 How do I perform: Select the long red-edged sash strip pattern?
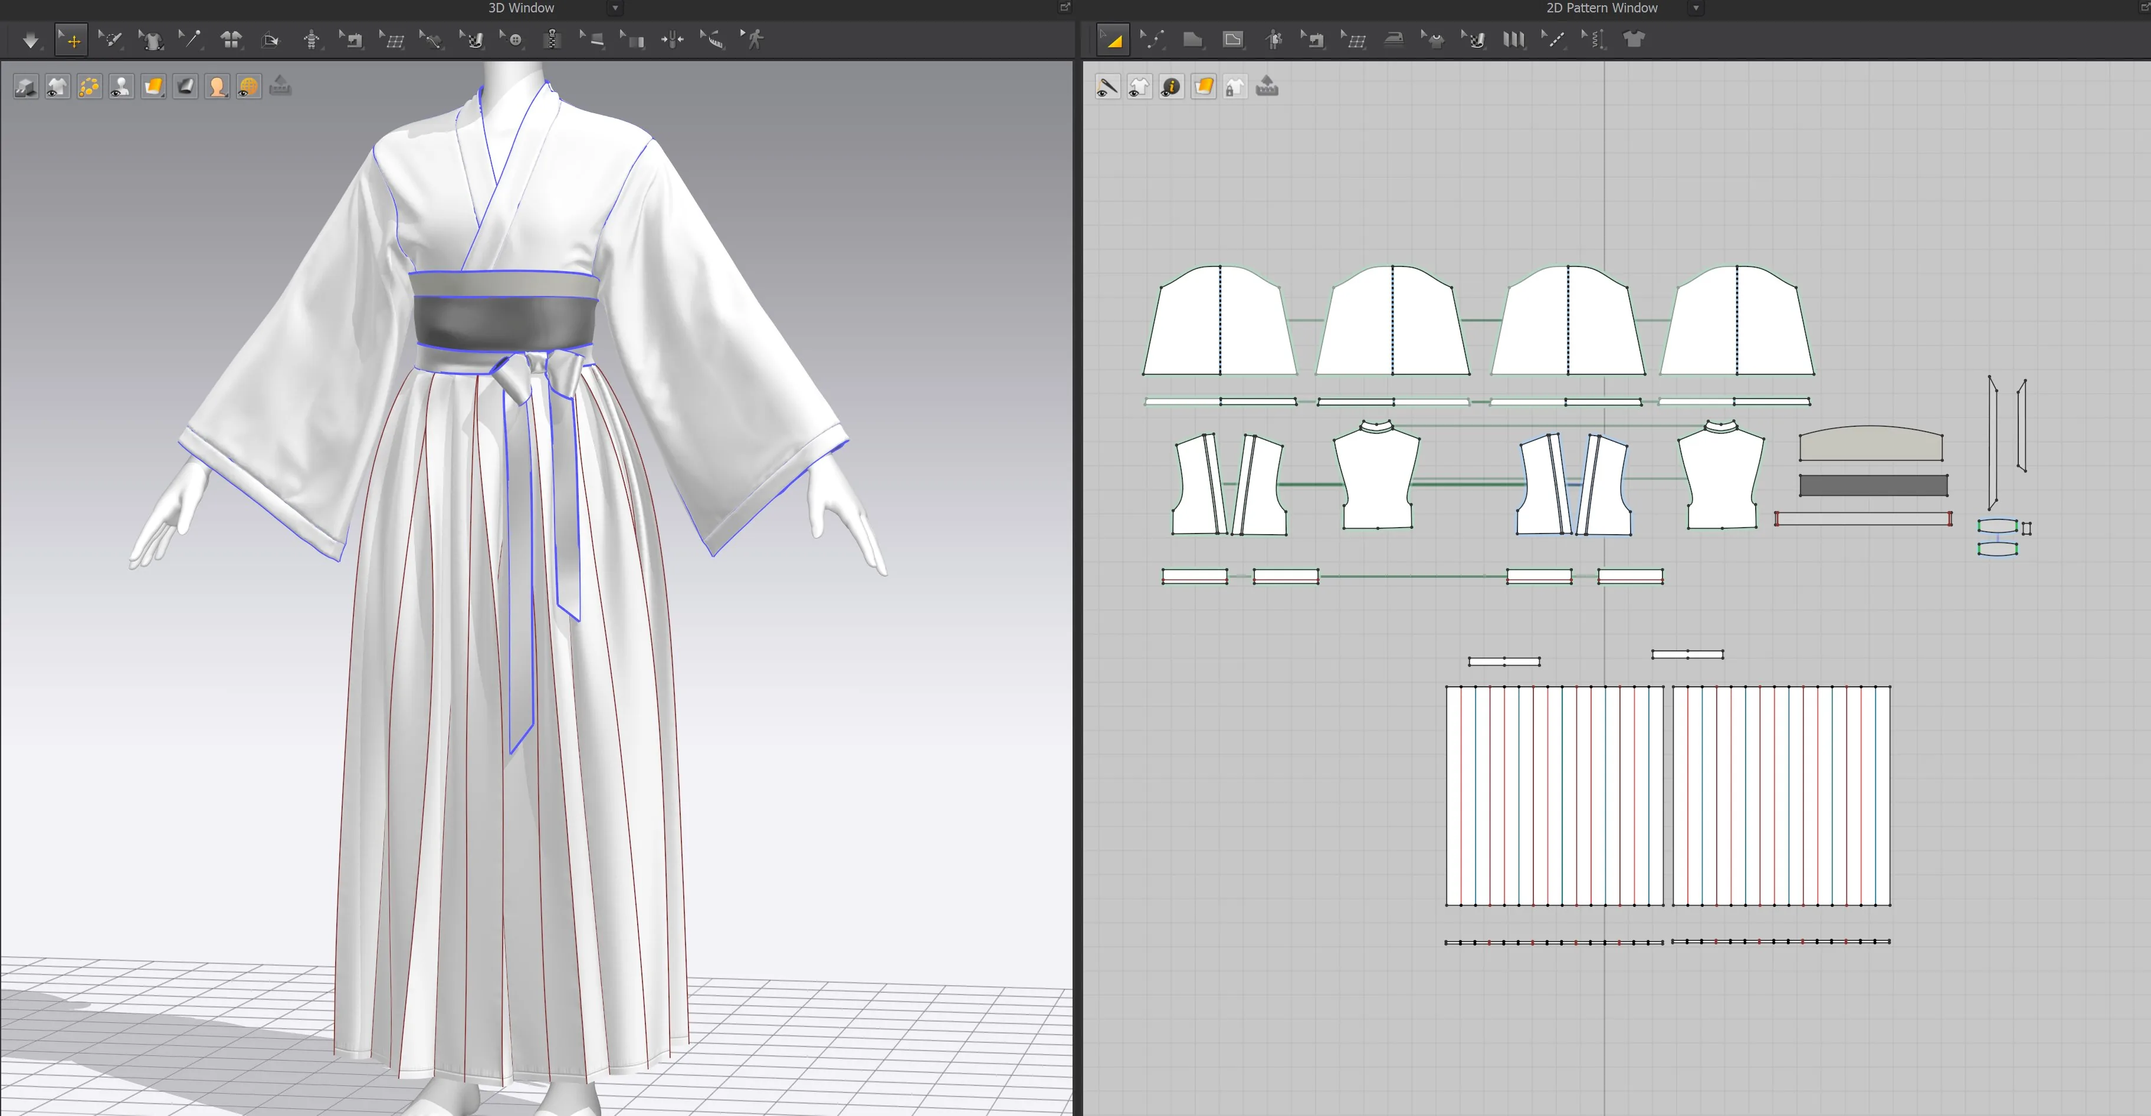pos(1863,519)
